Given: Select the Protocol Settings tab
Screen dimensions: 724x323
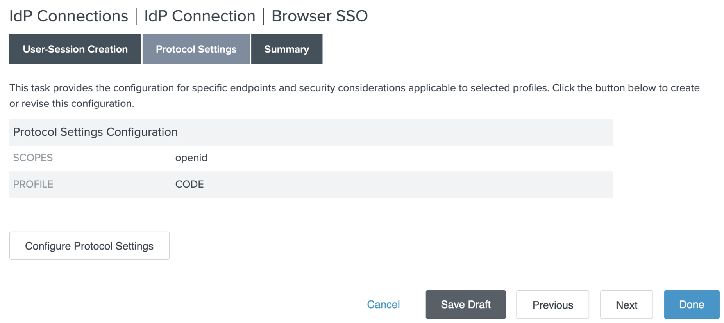Looking at the screenshot, I should 196,49.
